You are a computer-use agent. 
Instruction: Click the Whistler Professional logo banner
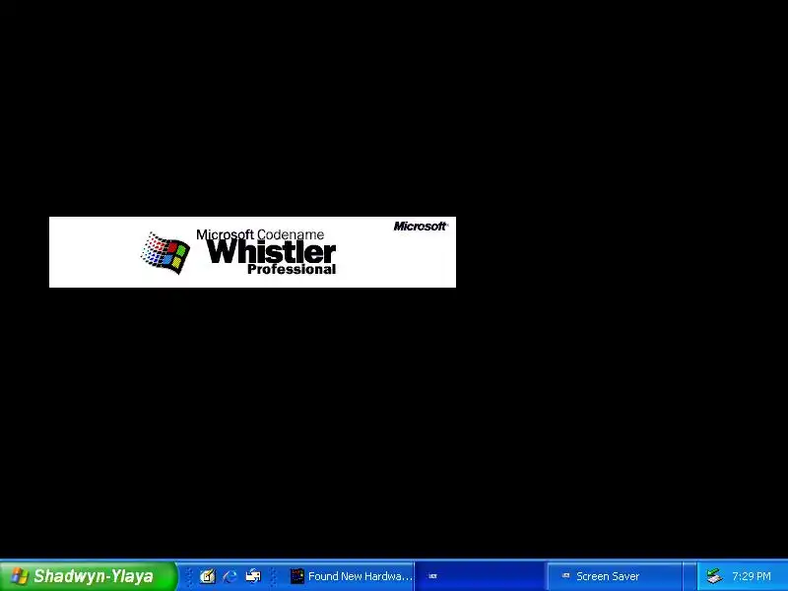coord(252,252)
